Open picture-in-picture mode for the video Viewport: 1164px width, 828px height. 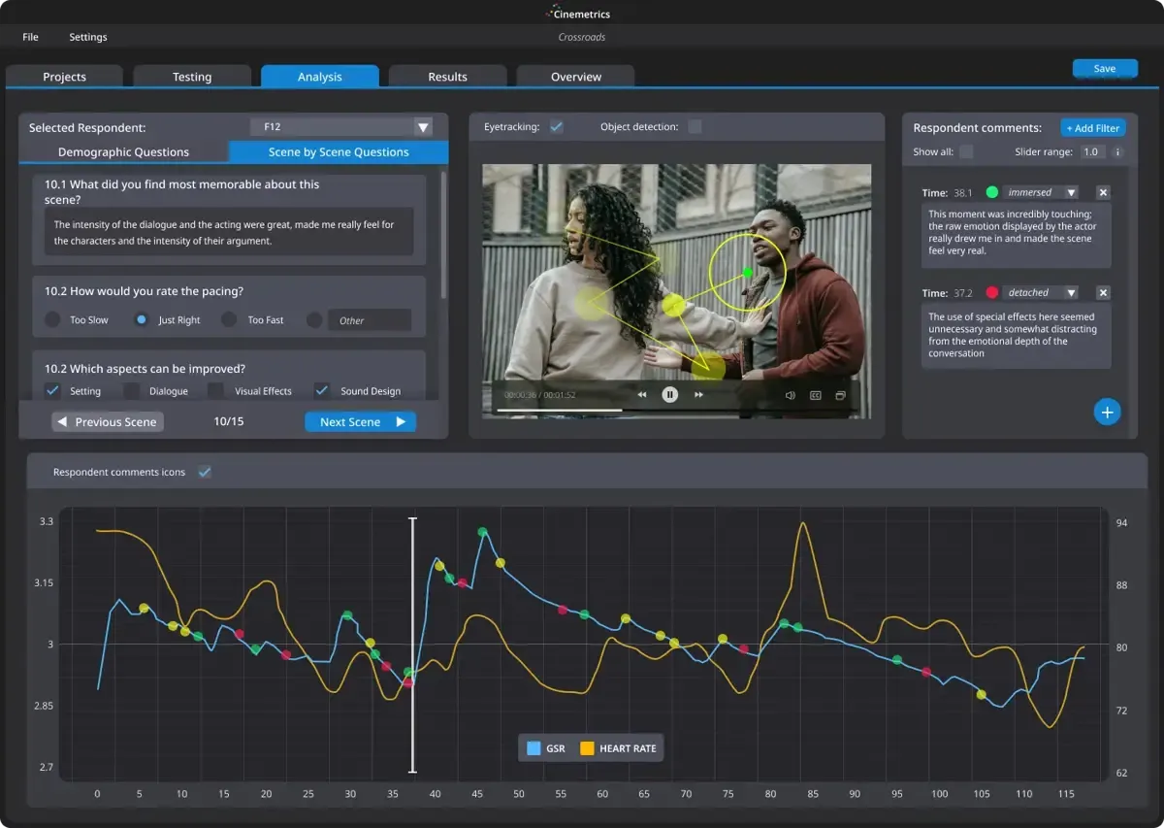click(840, 395)
